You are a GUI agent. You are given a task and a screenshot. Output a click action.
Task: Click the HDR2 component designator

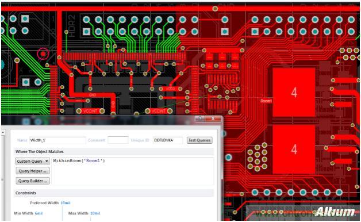[72, 26]
